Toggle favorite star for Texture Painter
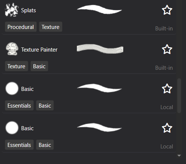Screen dimensions: 186x164 (x=167, y=49)
